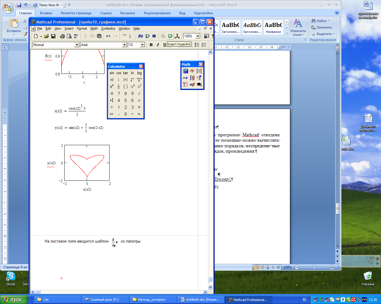
Task: Click the heart-shaped plot y(z2) region
Action: point(87,163)
